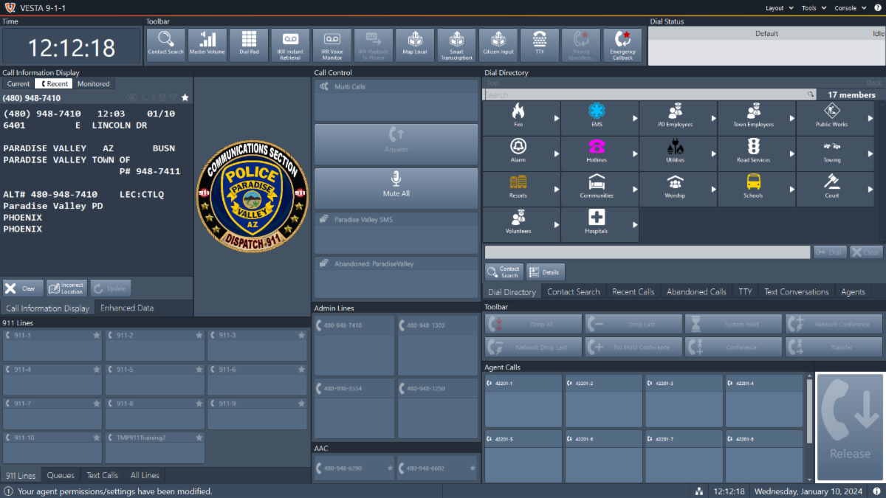
Task: Open IRR Instant Retrieval
Action: pyautogui.click(x=290, y=46)
